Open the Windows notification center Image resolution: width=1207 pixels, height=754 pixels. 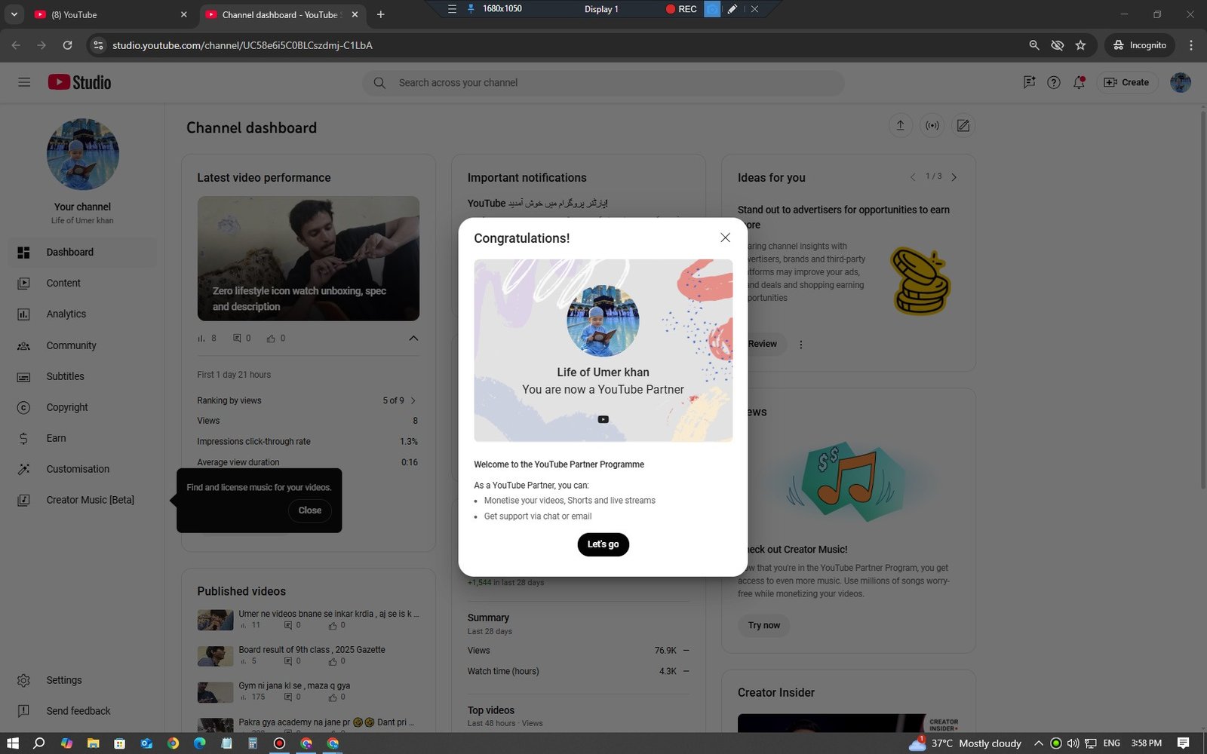(x=1183, y=743)
